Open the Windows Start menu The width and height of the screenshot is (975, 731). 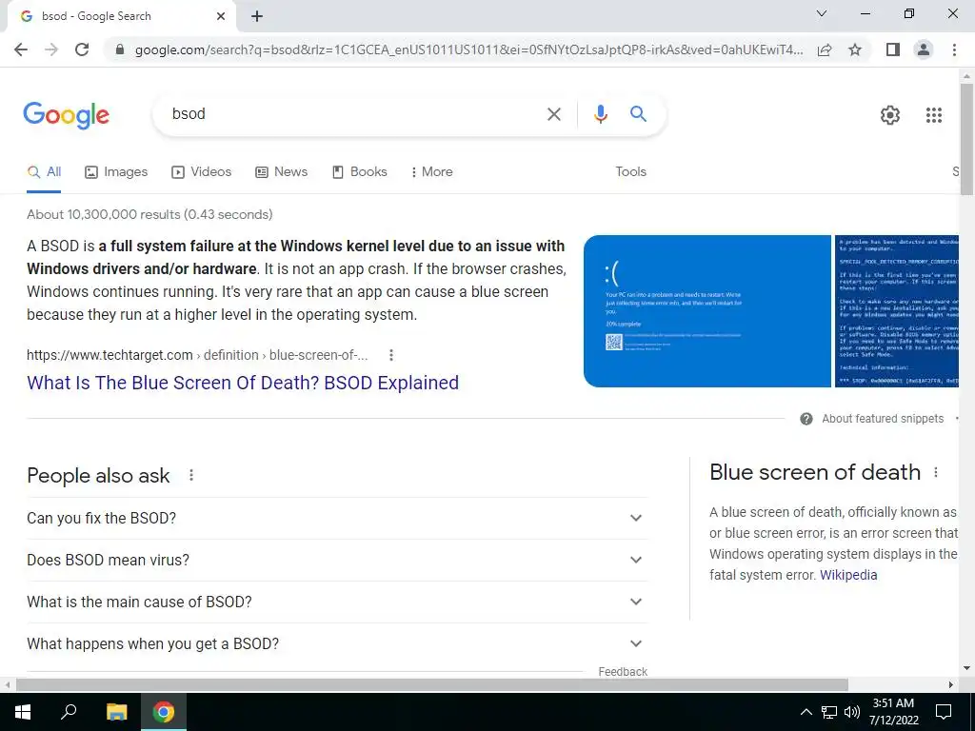click(23, 712)
